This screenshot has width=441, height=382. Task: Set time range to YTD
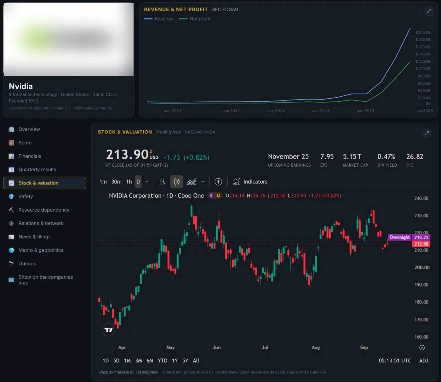(x=163, y=361)
